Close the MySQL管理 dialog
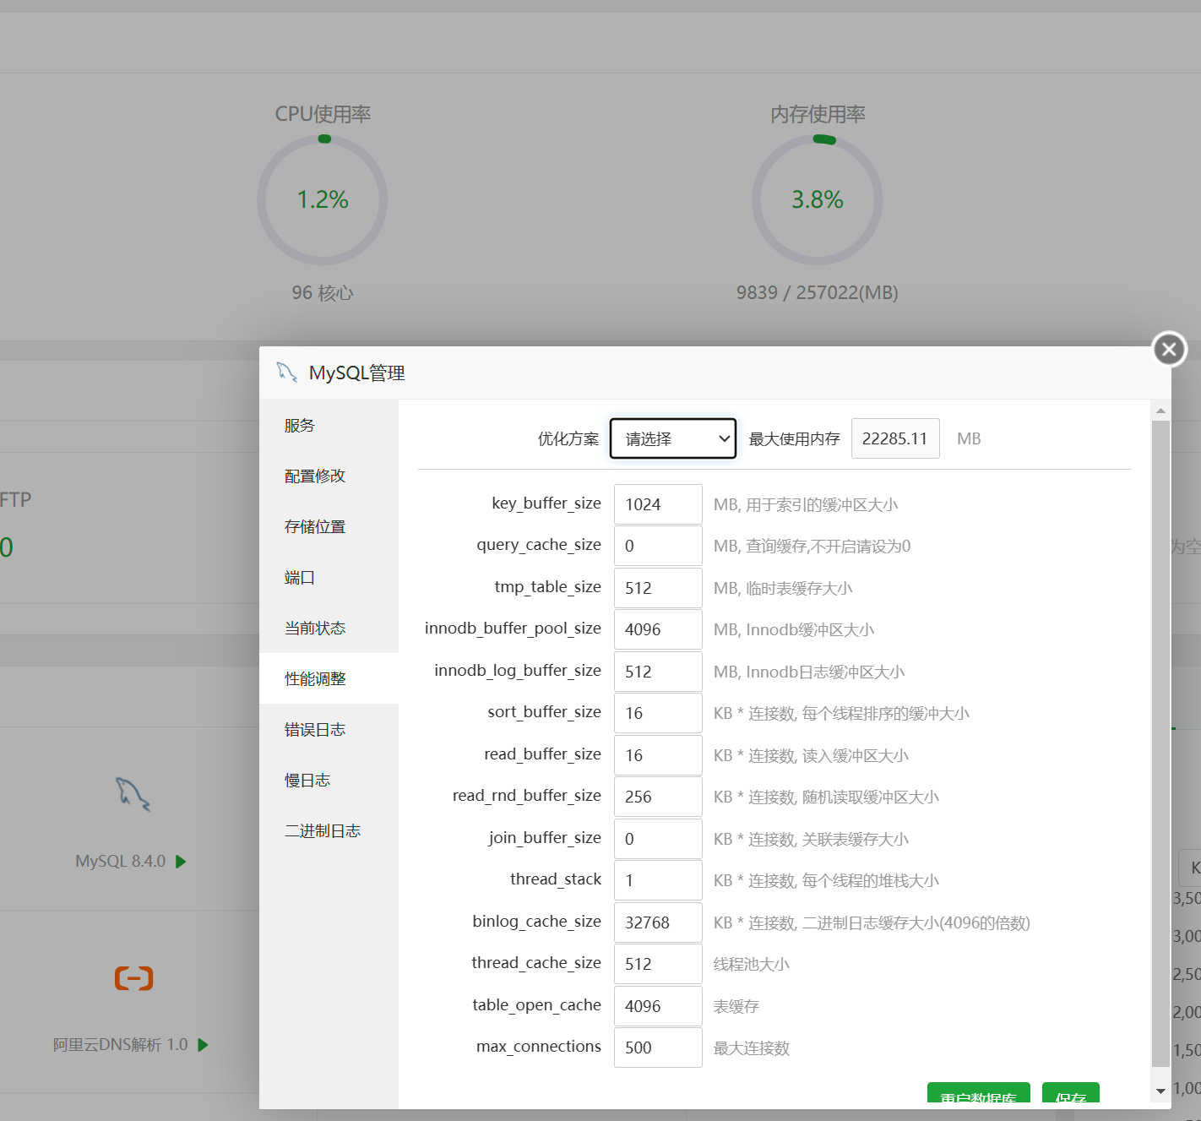1201x1121 pixels. click(x=1170, y=349)
